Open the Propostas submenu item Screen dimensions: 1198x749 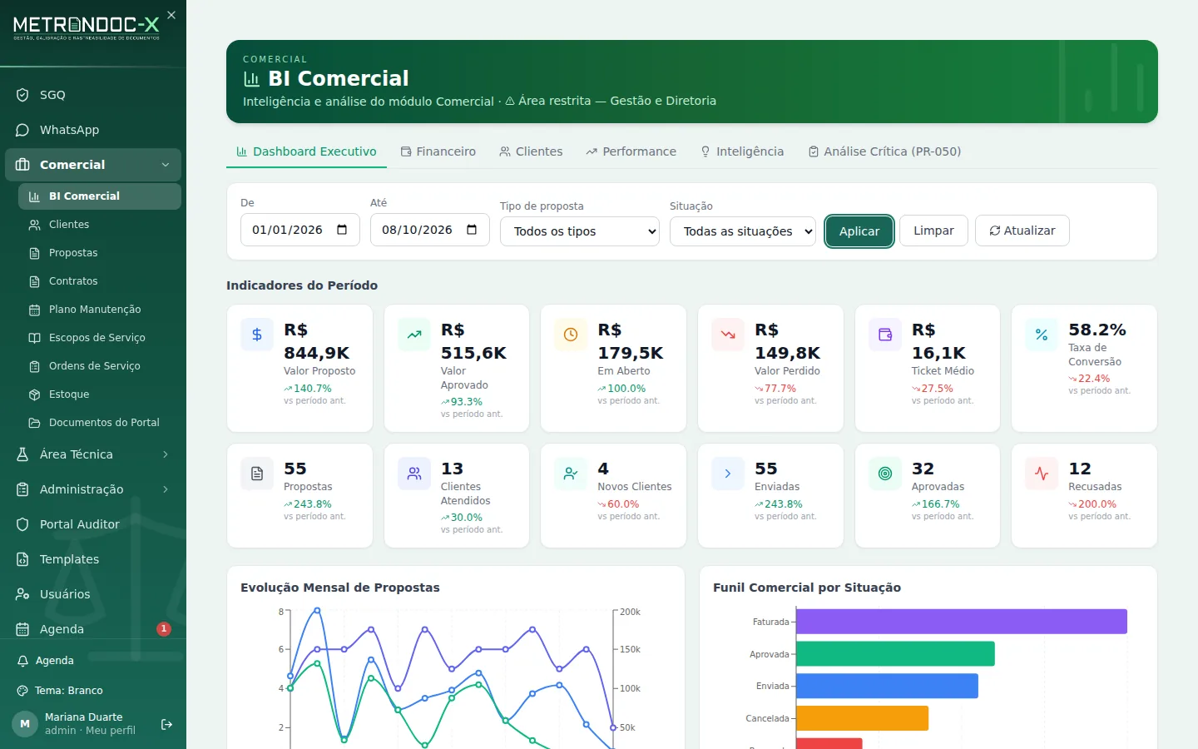[100, 253]
